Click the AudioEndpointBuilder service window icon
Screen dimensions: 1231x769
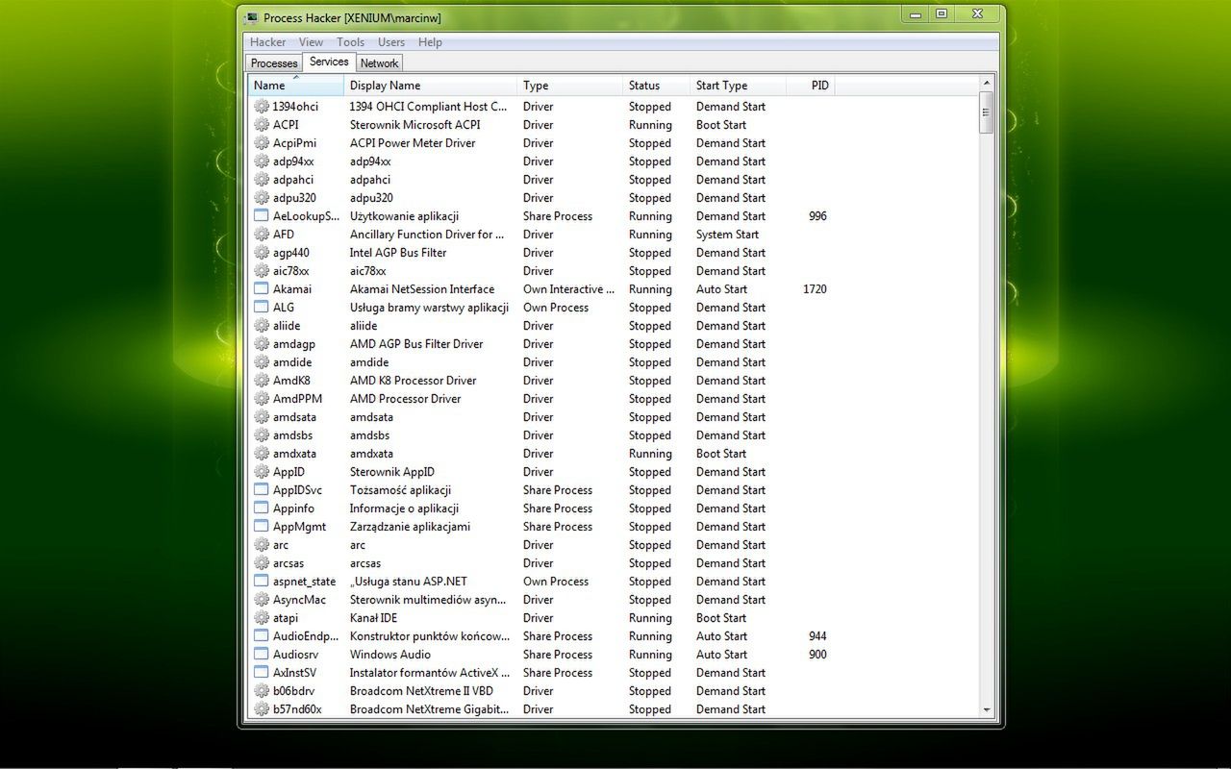pyautogui.click(x=262, y=636)
